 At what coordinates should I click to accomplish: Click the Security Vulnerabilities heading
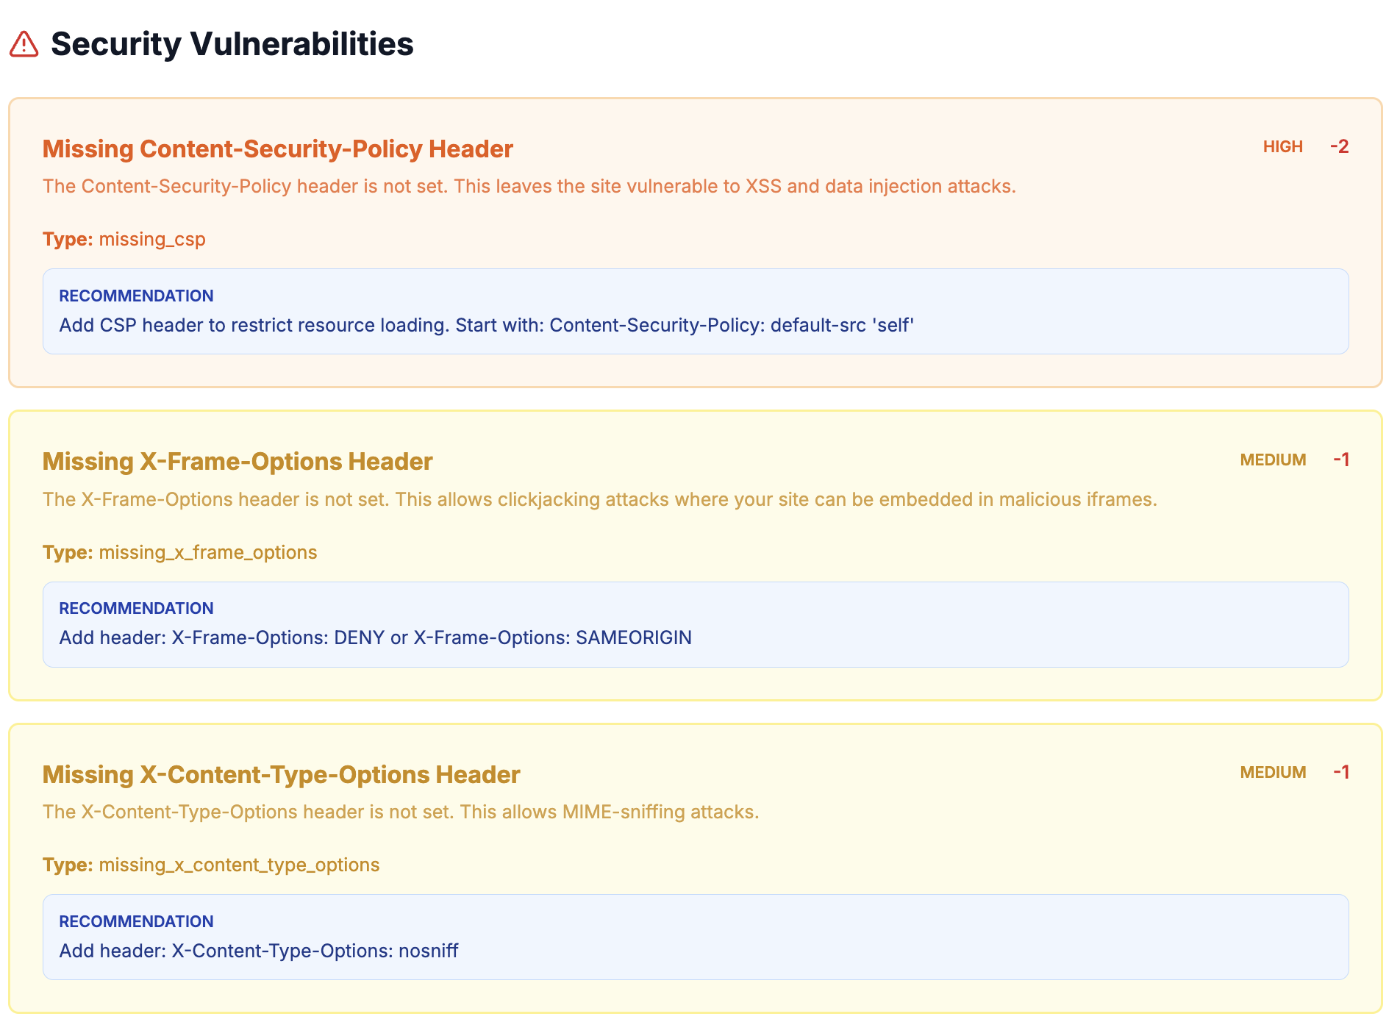click(232, 44)
